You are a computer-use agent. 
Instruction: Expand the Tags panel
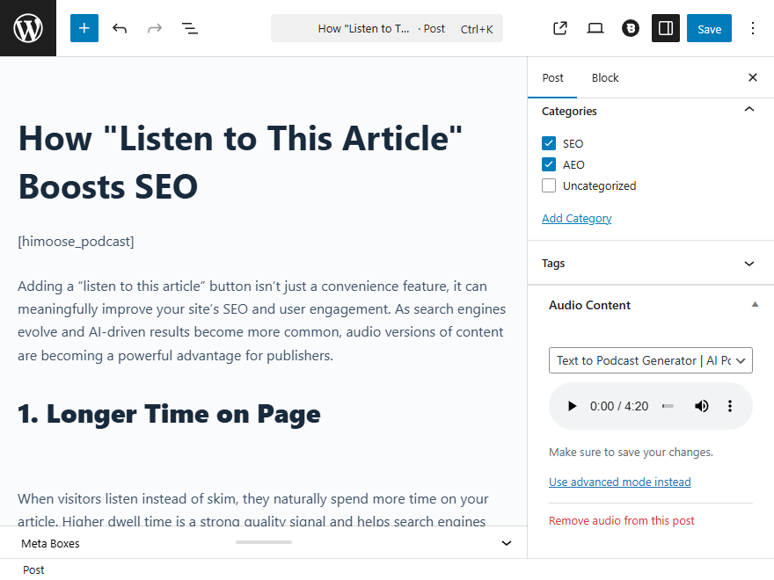click(x=749, y=264)
